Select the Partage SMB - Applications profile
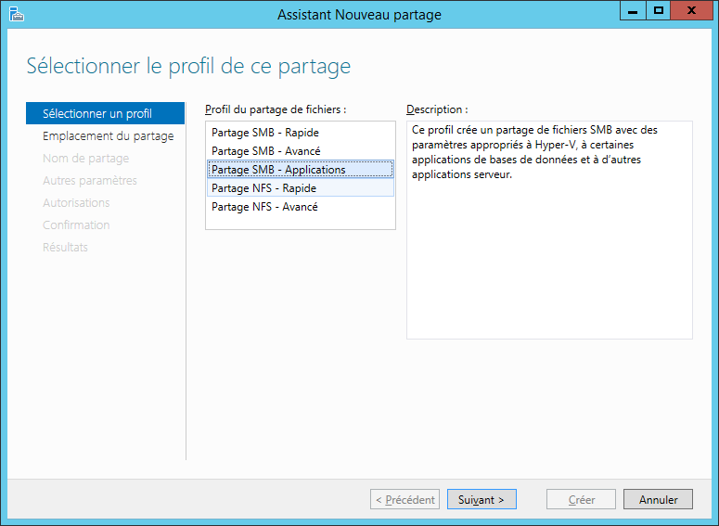Viewport: 719px width, 526px height. (278, 170)
